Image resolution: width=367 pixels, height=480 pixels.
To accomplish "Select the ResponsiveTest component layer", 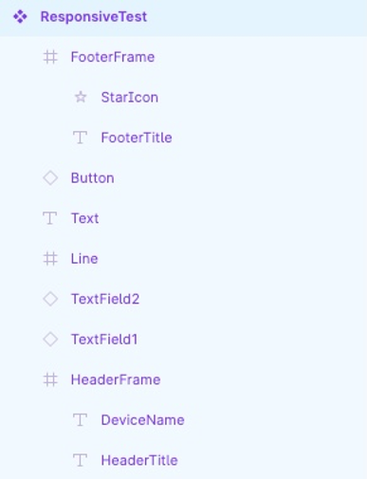I will click(x=183, y=17).
